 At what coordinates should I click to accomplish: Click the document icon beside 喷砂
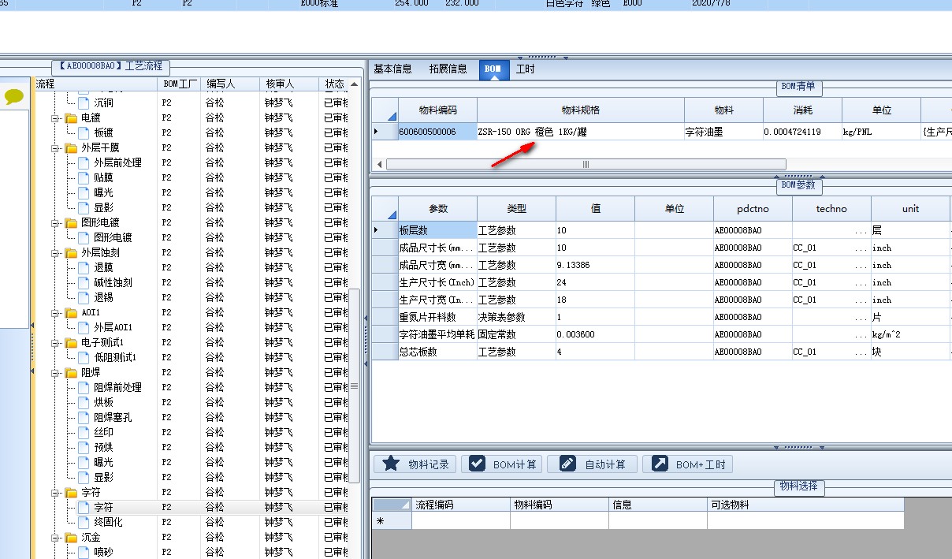84,552
